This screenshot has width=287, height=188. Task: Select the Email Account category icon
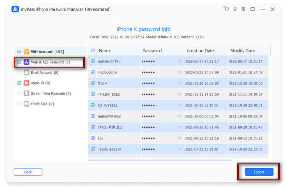(26, 73)
